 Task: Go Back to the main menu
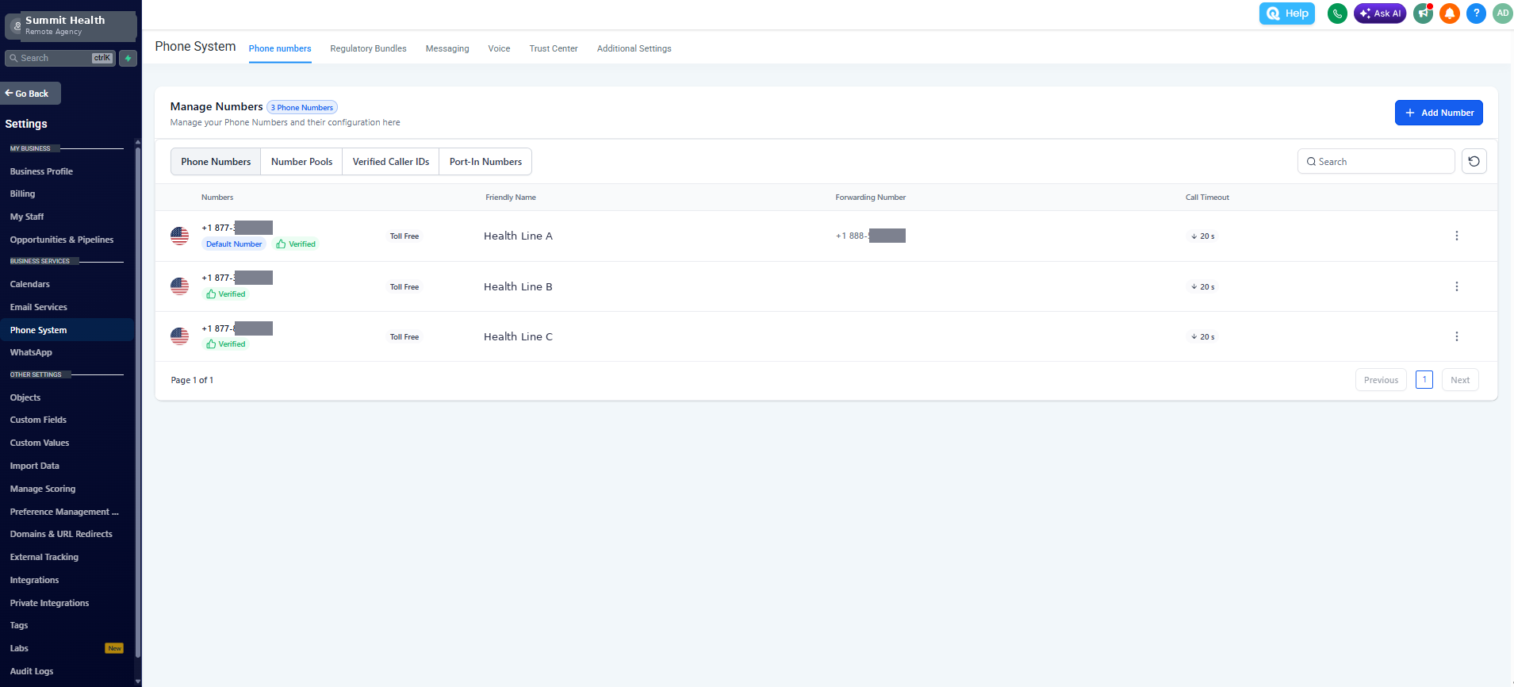[x=30, y=94]
